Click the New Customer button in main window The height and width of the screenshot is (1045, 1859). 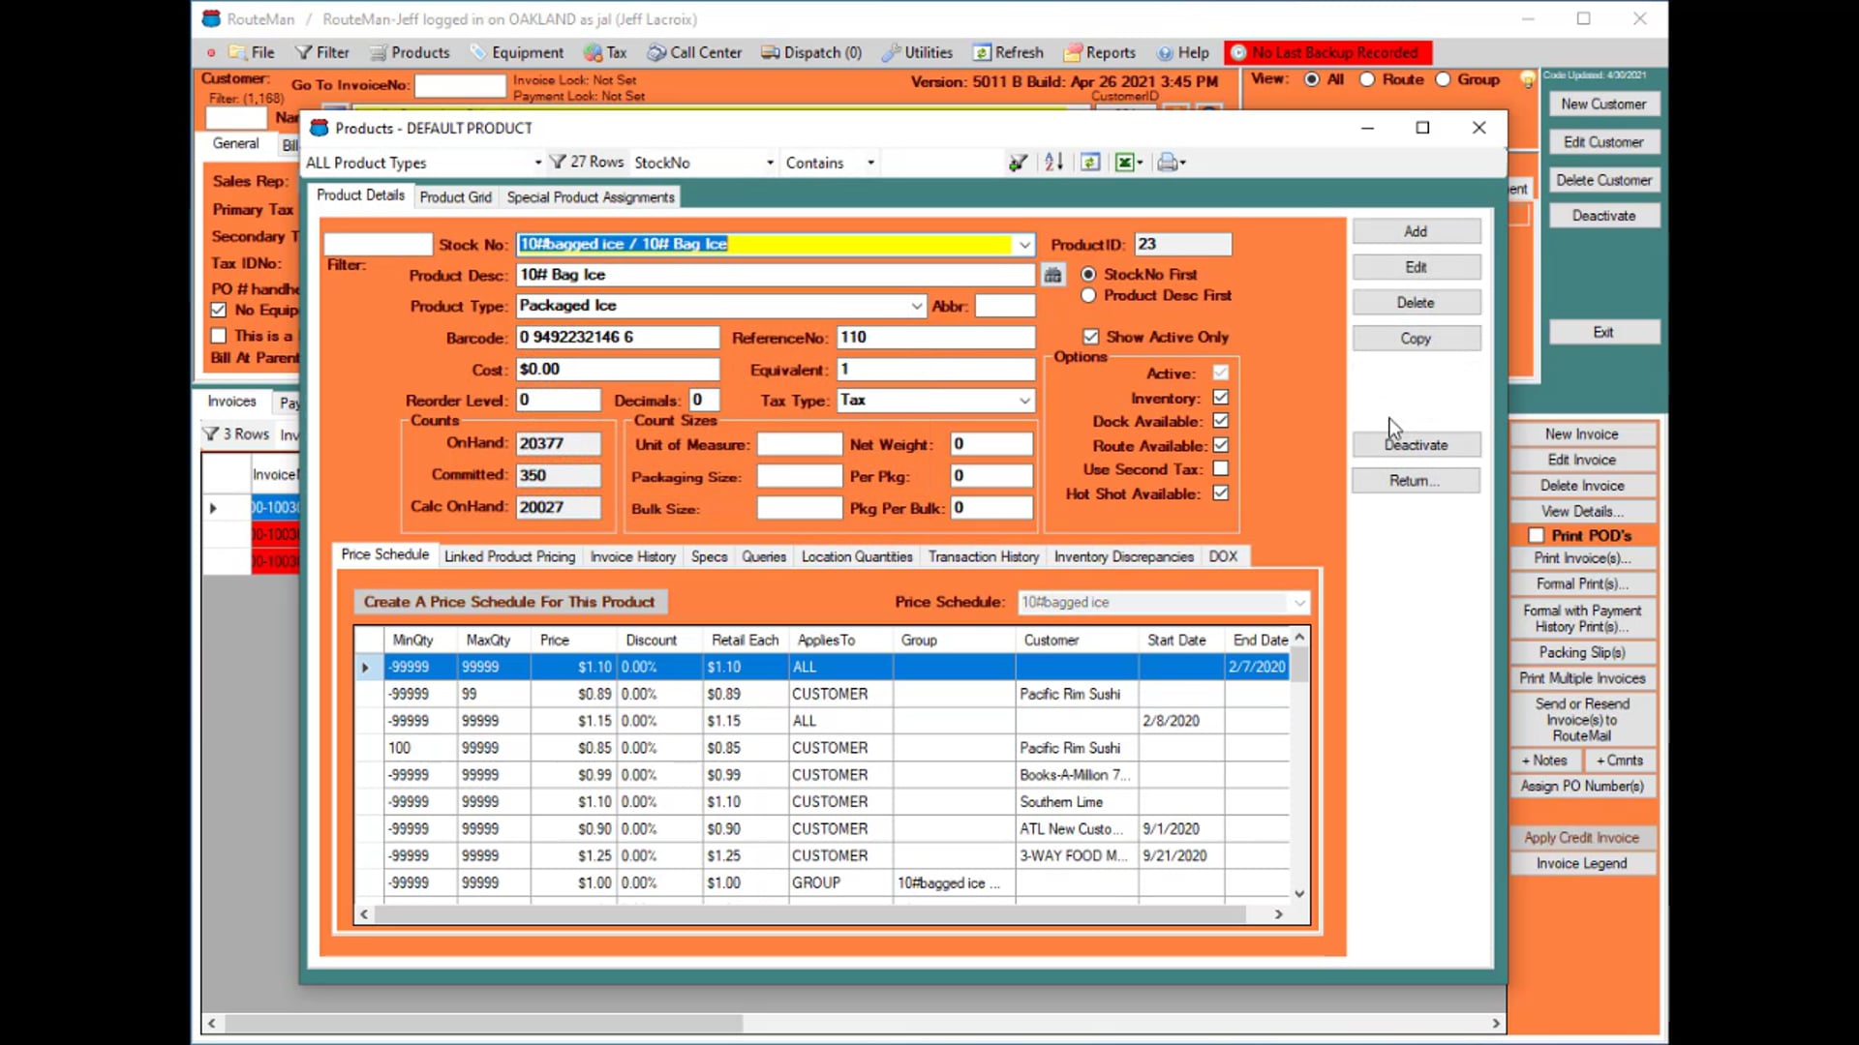(x=1603, y=104)
